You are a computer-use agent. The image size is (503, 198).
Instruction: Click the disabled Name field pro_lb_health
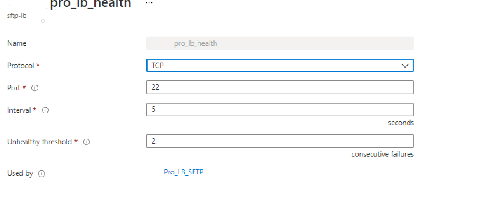[280, 43]
